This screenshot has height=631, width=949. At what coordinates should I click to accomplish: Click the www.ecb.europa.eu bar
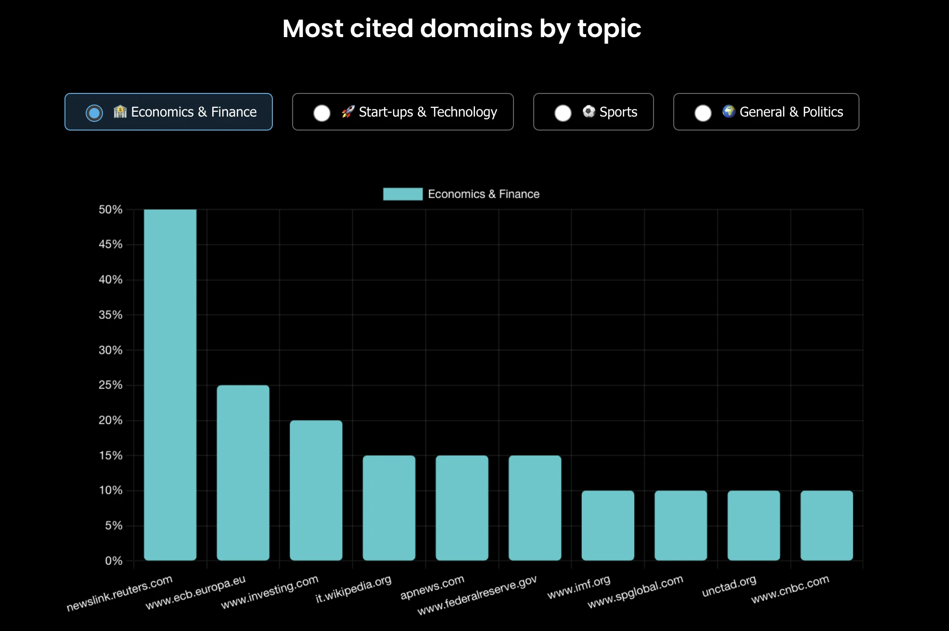(x=243, y=473)
